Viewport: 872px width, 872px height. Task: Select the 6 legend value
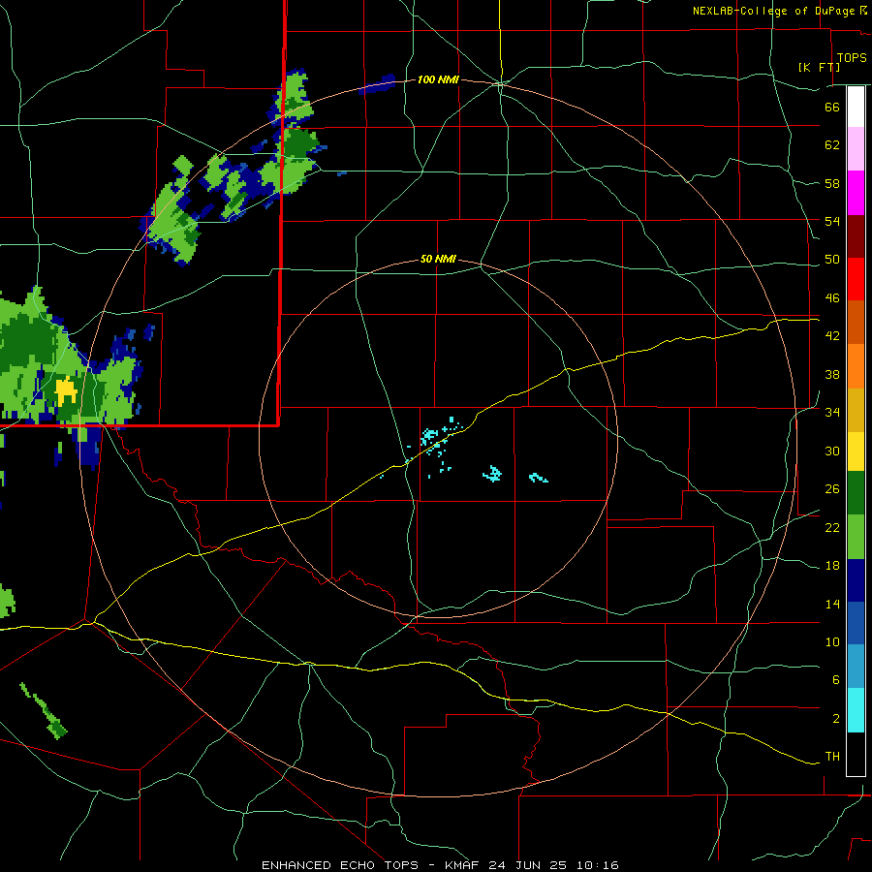[836, 679]
